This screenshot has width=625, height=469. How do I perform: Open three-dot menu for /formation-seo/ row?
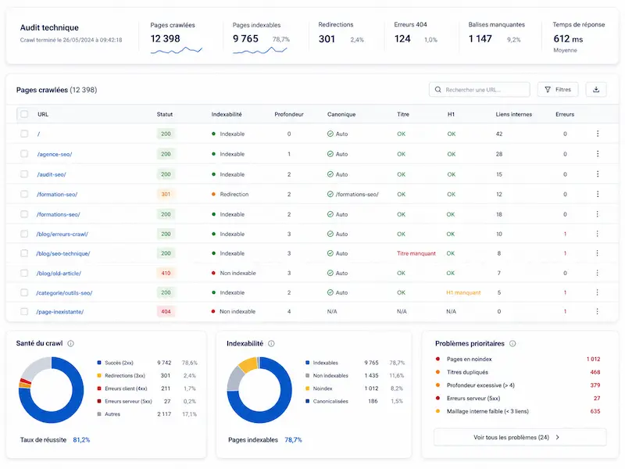tap(598, 194)
